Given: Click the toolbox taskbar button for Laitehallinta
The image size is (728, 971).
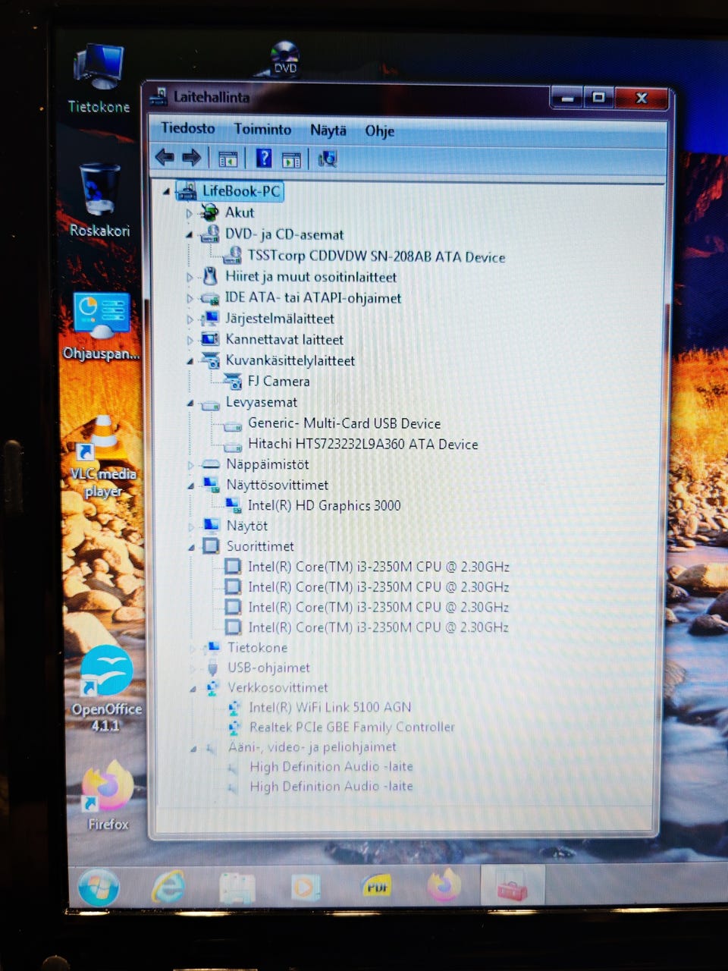Looking at the screenshot, I should tap(513, 886).
